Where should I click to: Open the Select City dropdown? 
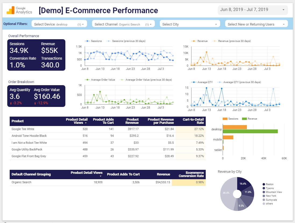click(x=189, y=24)
